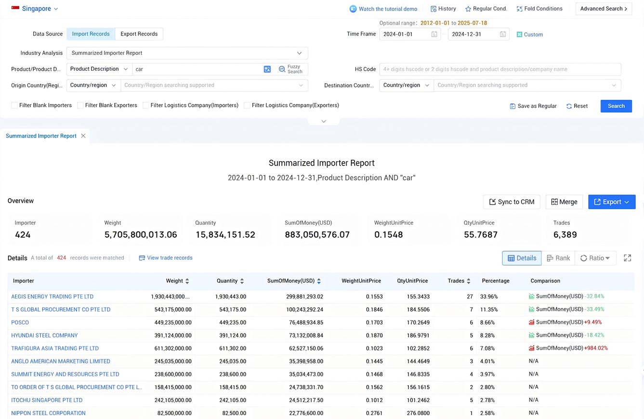644x419 pixels.
Task: Sort by SumOfMoney(USD) column arrows
Action: click(x=319, y=281)
